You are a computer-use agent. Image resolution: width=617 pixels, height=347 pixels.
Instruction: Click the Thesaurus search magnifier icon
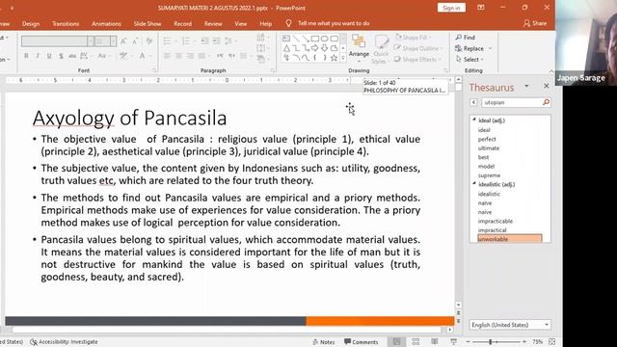pos(546,102)
